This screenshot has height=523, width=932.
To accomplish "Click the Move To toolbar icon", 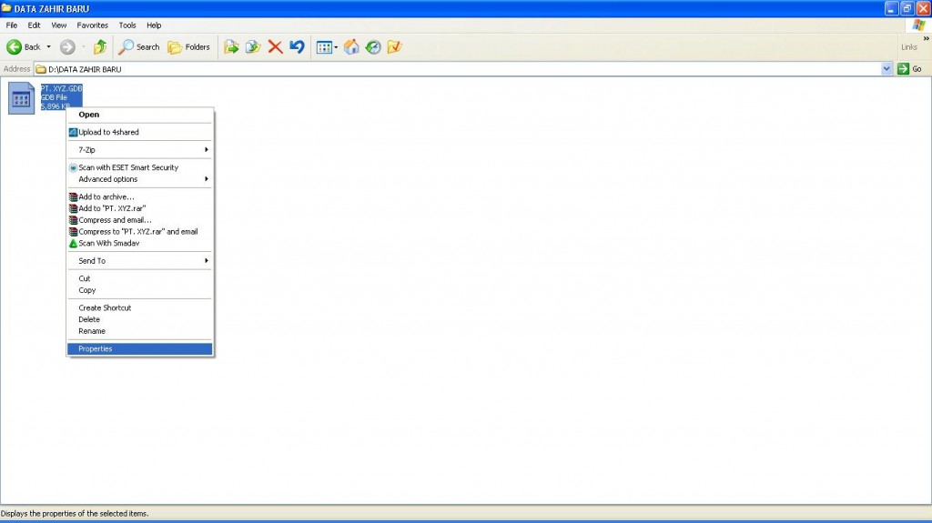I will (231, 47).
